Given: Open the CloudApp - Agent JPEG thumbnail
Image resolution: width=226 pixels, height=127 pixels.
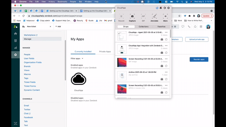Looking at the screenshot, I should 122,36.
